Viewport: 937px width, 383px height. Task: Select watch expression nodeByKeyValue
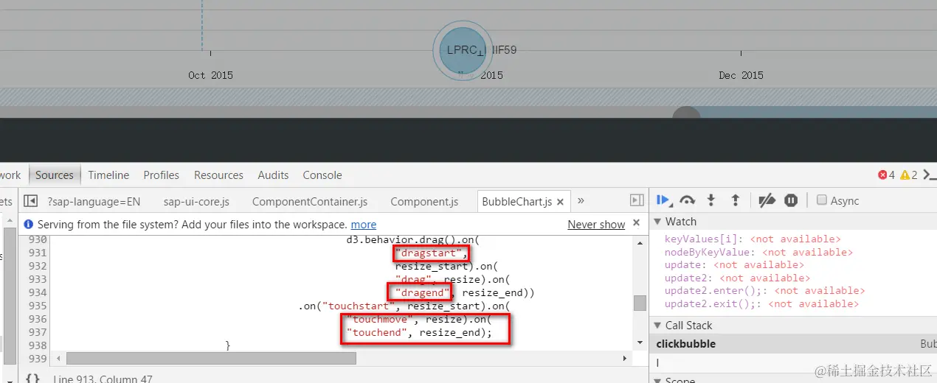point(758,252)
